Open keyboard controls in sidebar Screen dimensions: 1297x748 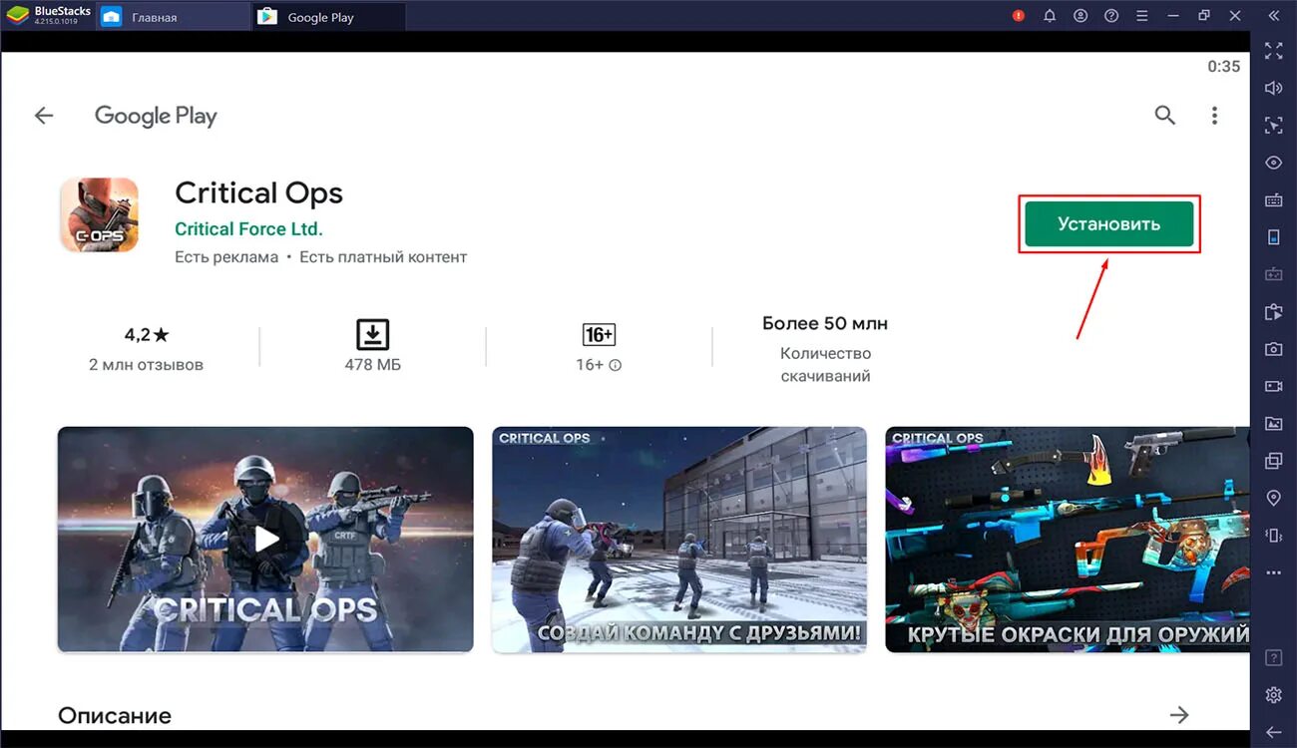click(1273, 199)
